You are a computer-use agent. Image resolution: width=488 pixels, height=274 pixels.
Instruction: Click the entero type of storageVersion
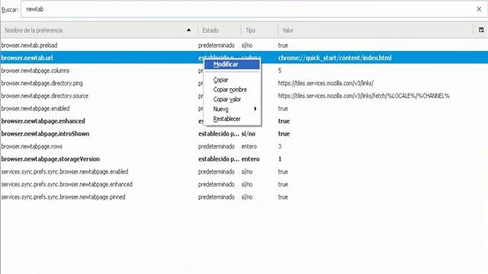coord(251,159)
